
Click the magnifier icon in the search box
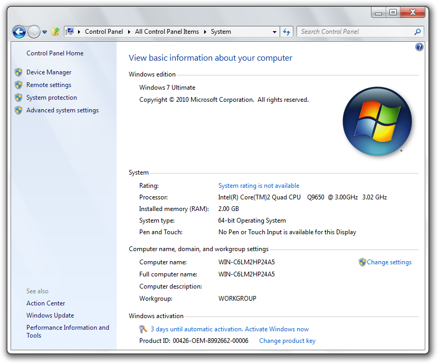pos(417,32)
